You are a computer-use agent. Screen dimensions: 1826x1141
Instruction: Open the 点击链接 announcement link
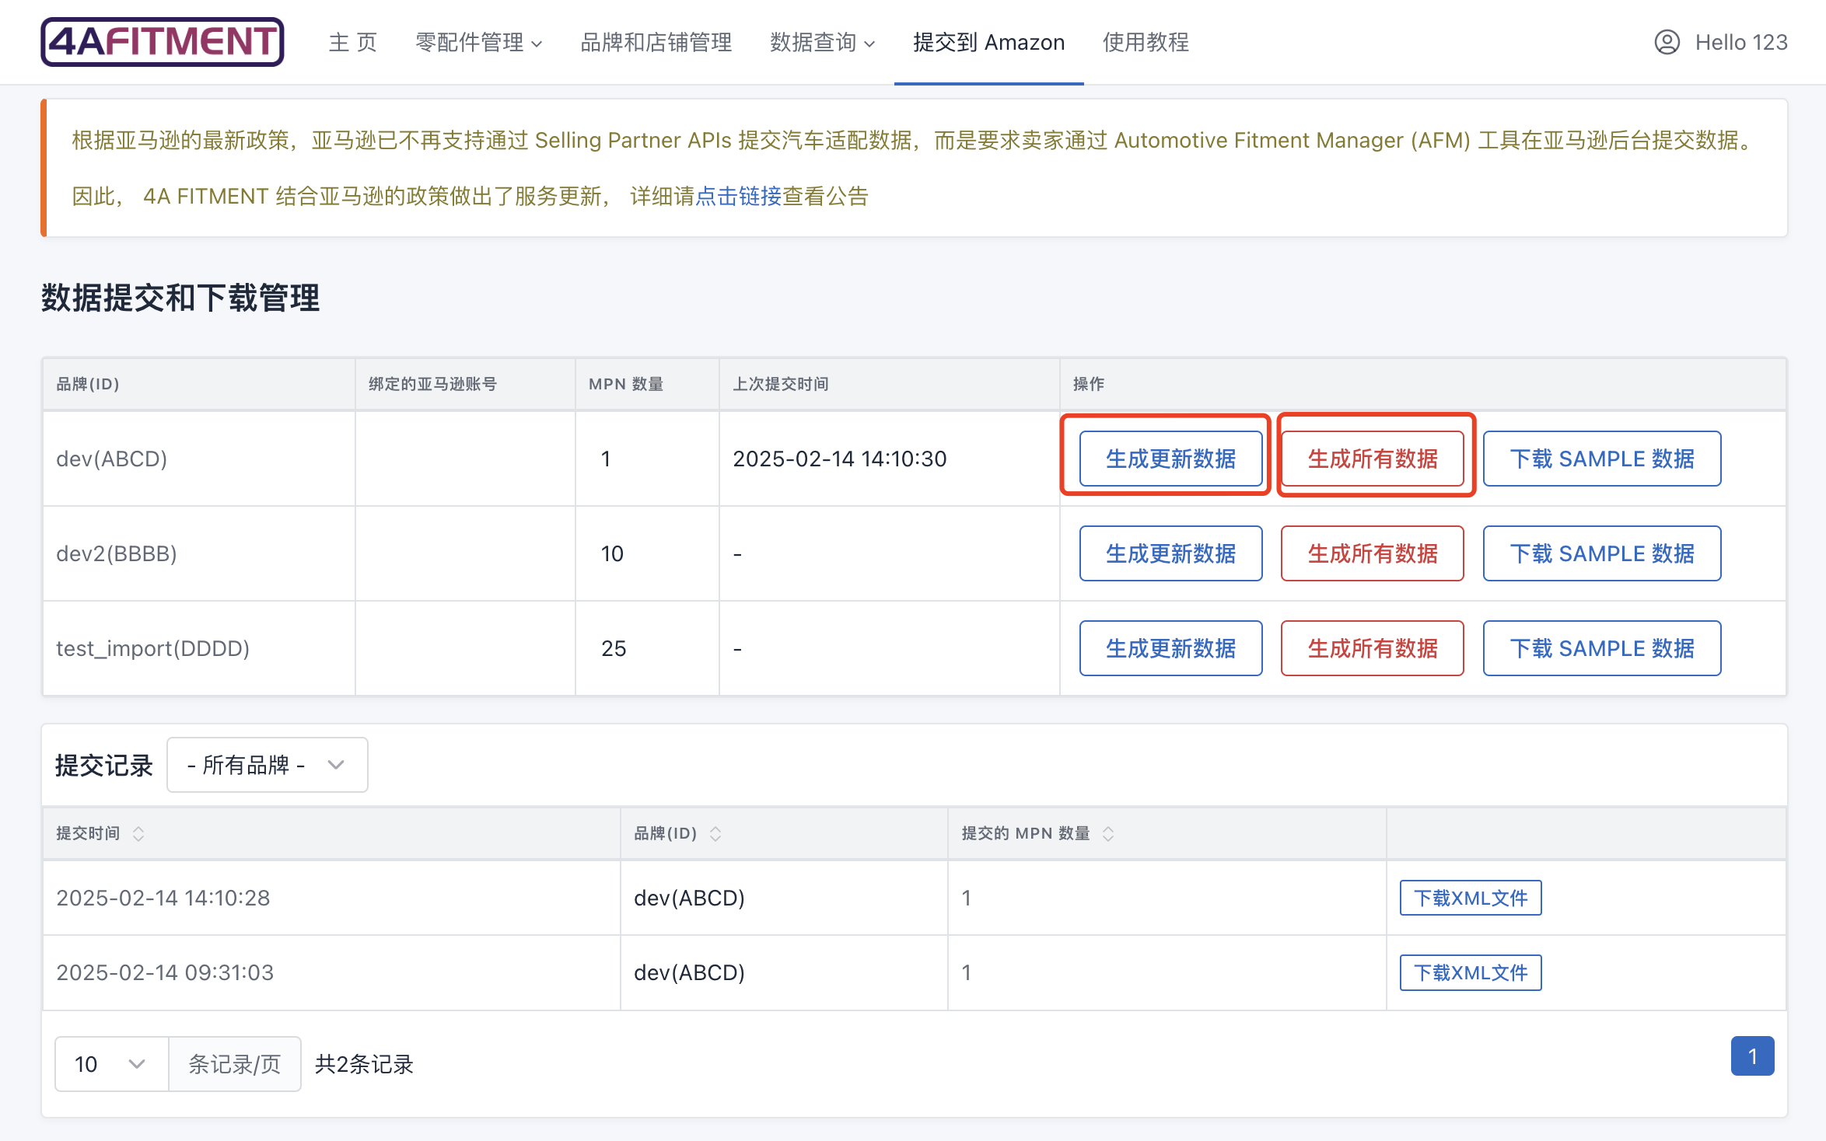point(738,196)
